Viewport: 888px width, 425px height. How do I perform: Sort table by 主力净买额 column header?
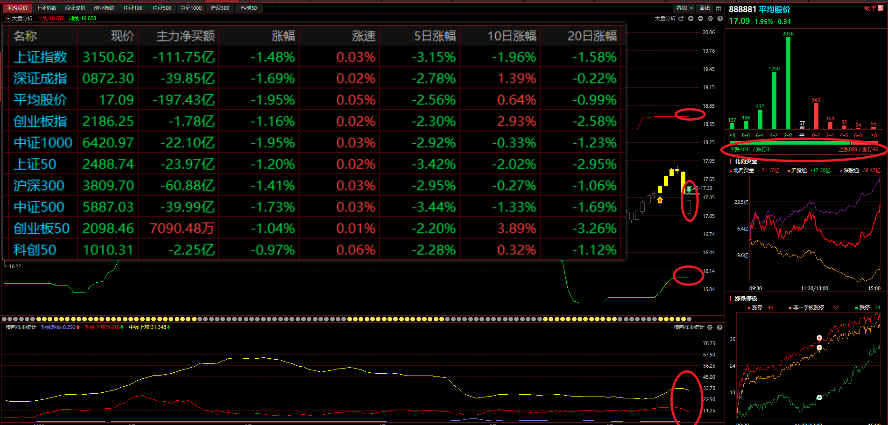click(x=185, y=36)
